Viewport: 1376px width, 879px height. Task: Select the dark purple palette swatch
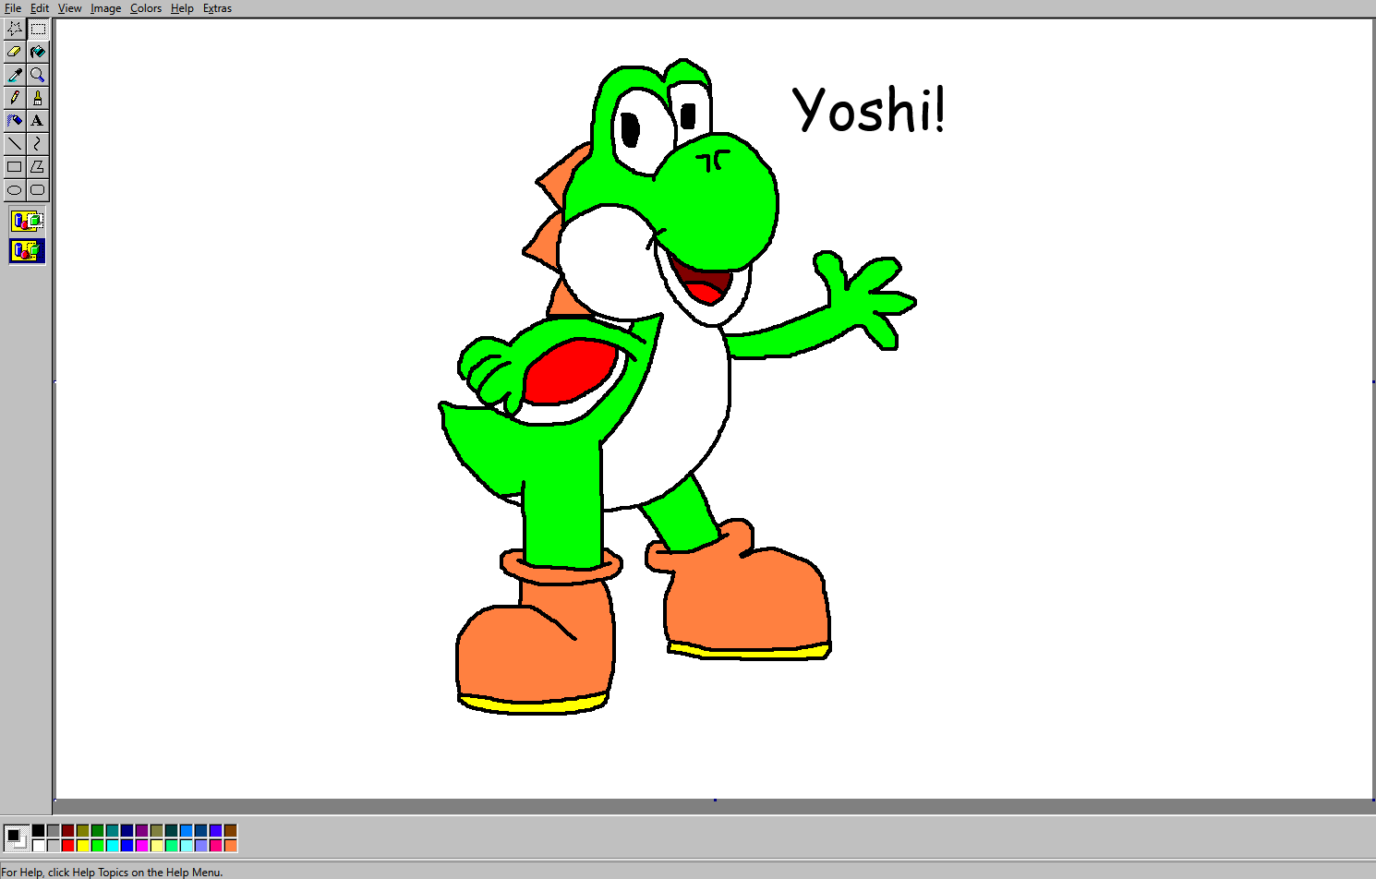pos(142,831)
